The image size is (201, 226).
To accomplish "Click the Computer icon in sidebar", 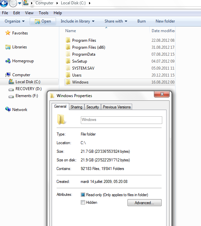I will tap(8, 75).
